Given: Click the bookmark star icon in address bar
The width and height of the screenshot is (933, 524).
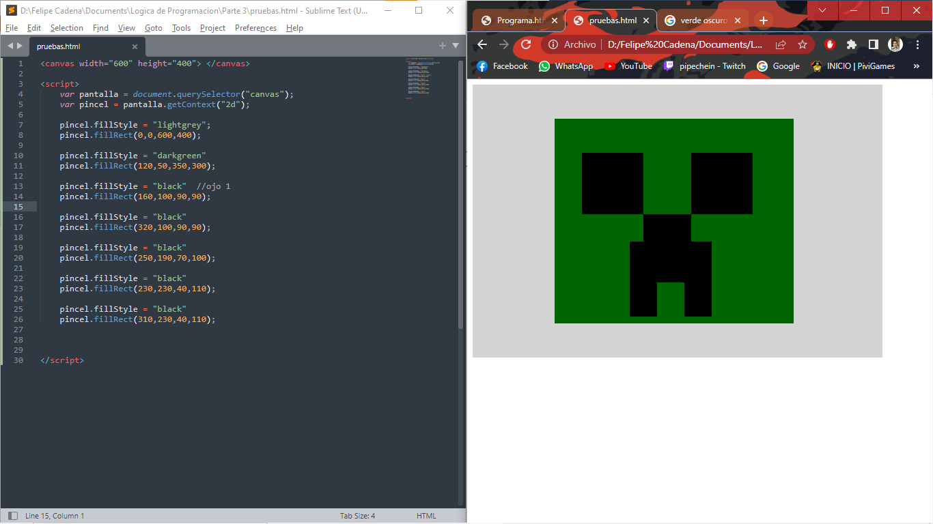Looking at the screenshot, I should (x=803, y=44).
